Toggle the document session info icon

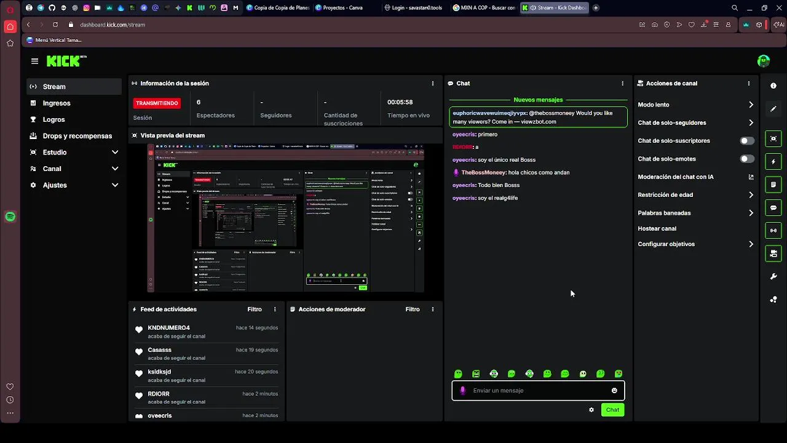(773, 185)
